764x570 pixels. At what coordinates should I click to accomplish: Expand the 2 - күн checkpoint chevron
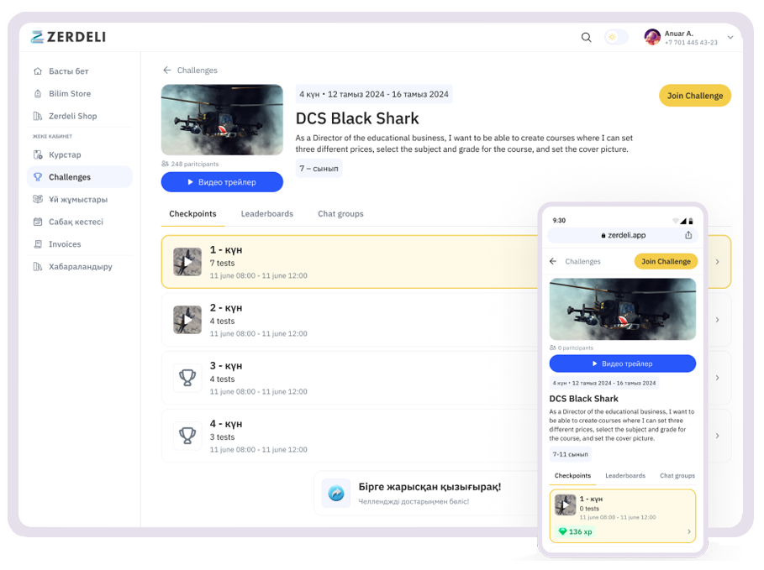click(x=717, y=320)
